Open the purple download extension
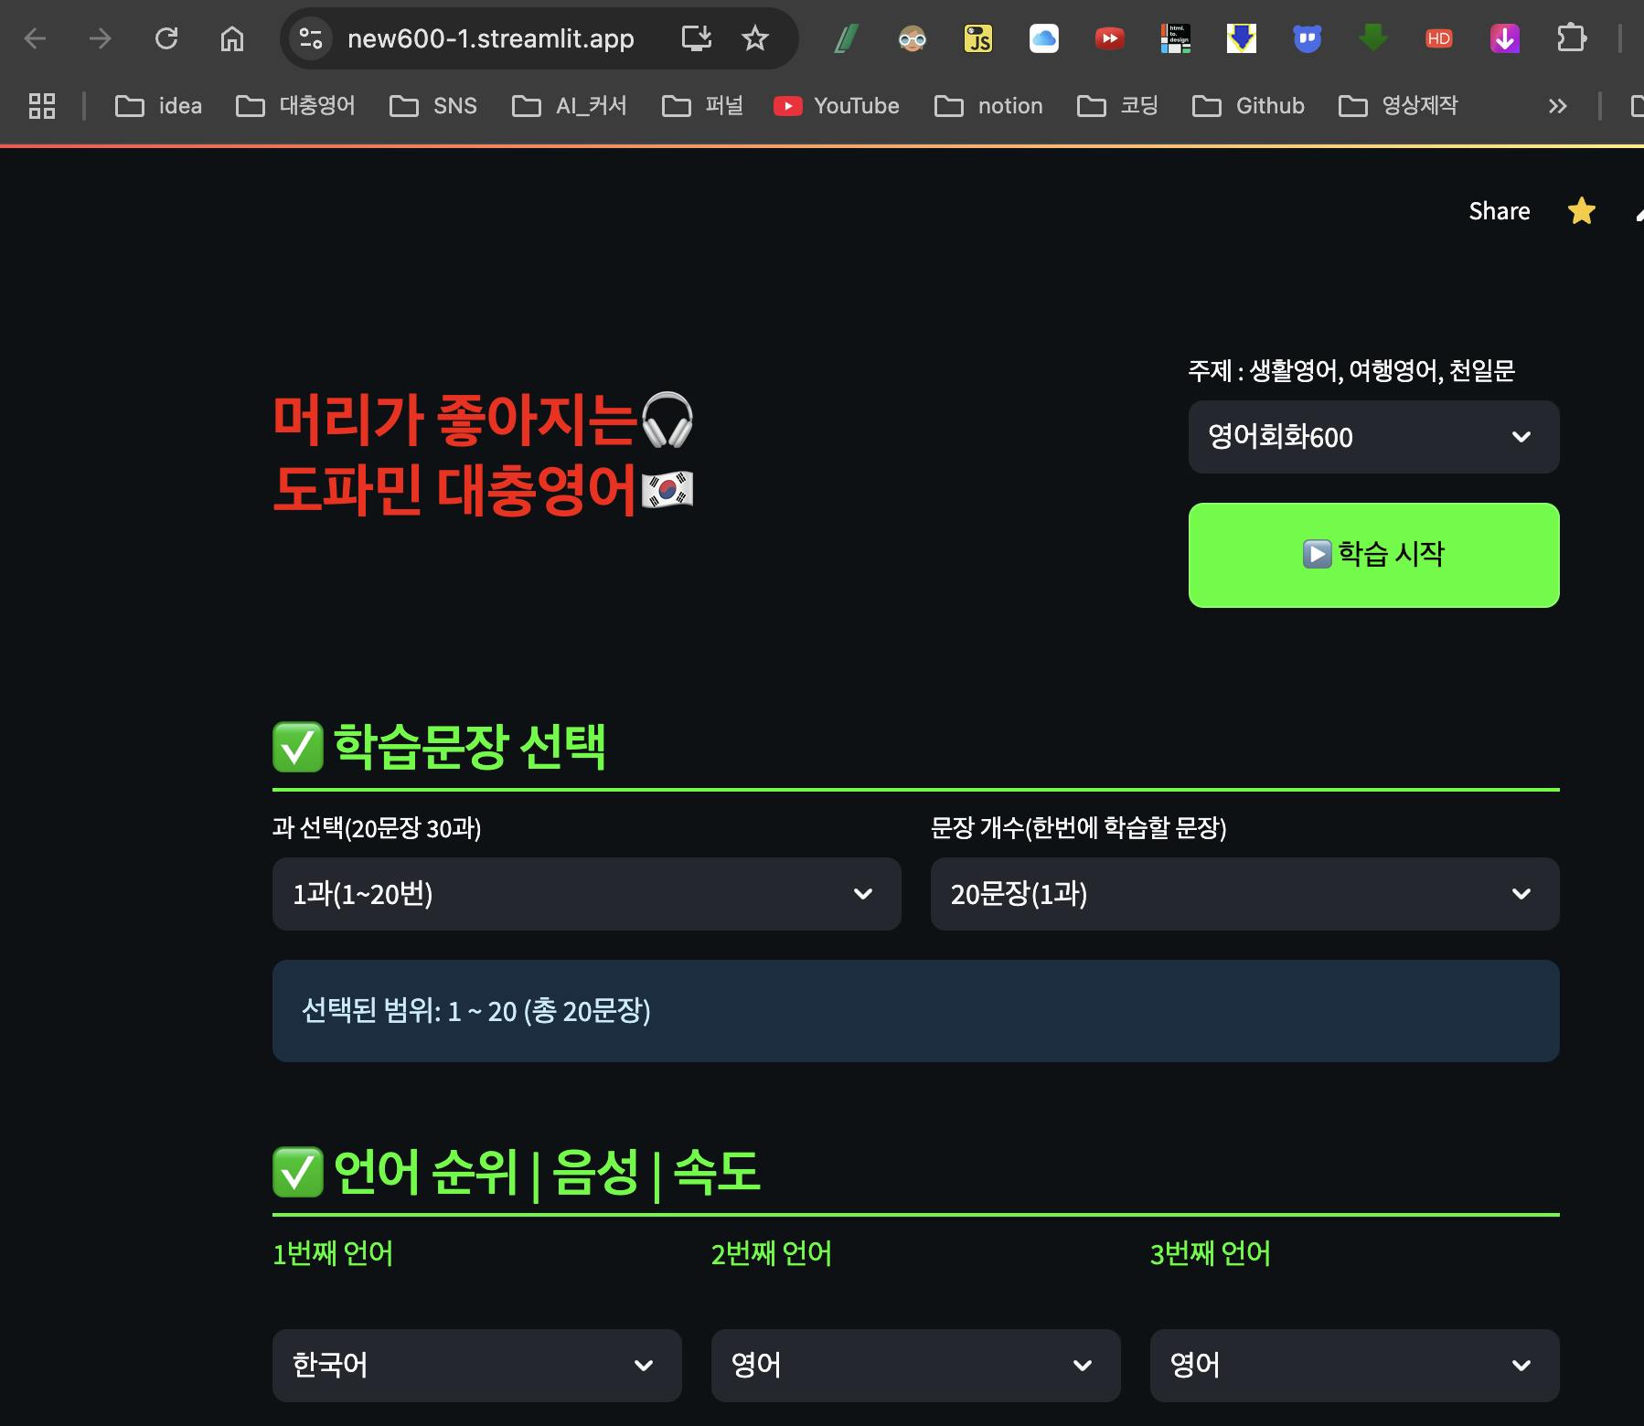 tap(1505, 38)
